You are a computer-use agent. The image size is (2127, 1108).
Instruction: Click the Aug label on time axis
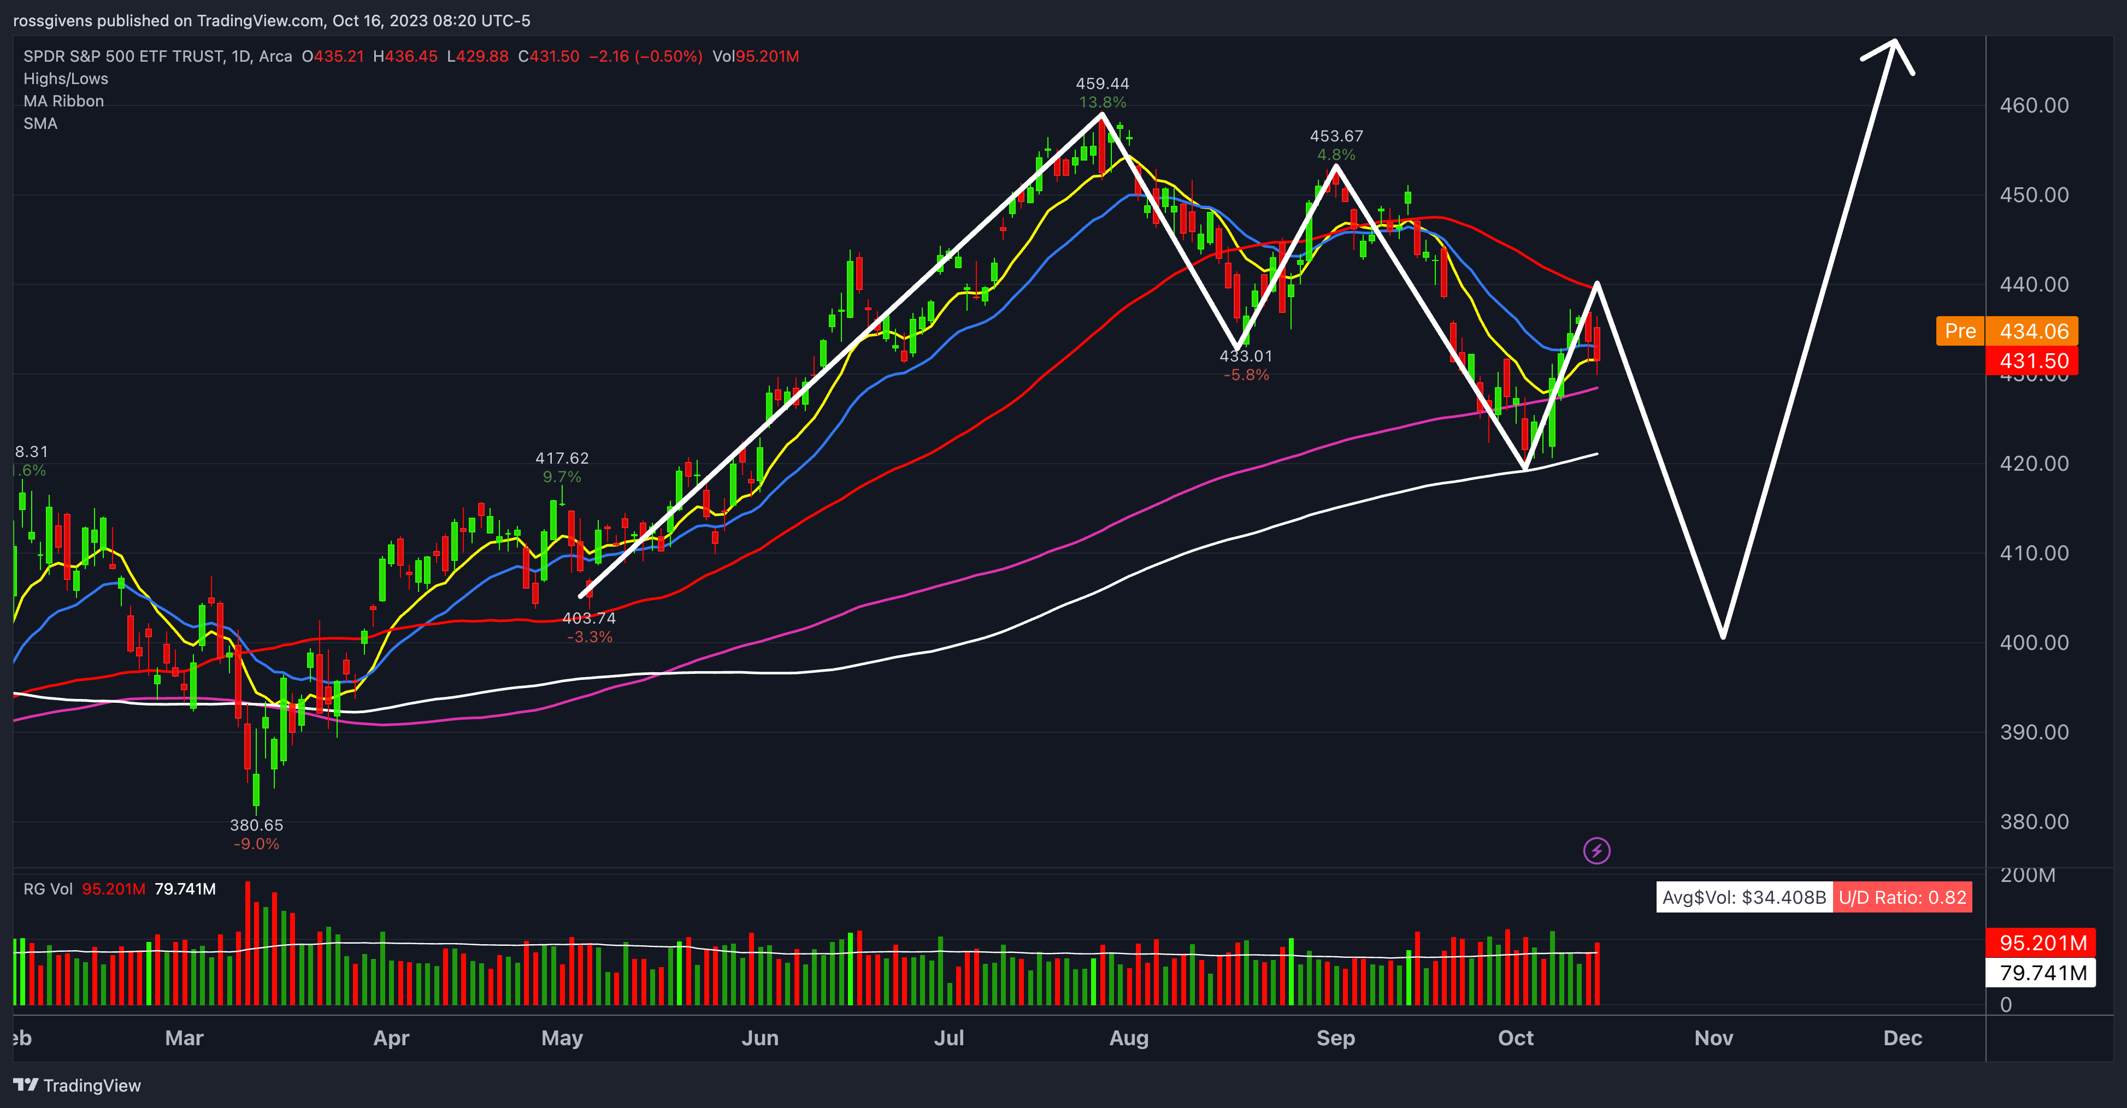tap(1129, 1038)
